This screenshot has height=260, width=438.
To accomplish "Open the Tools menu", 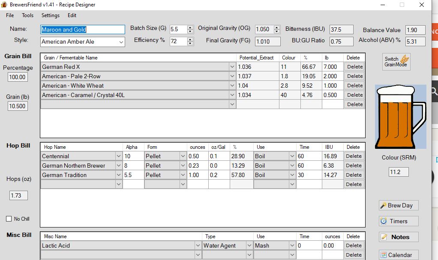I will (28, 15).
